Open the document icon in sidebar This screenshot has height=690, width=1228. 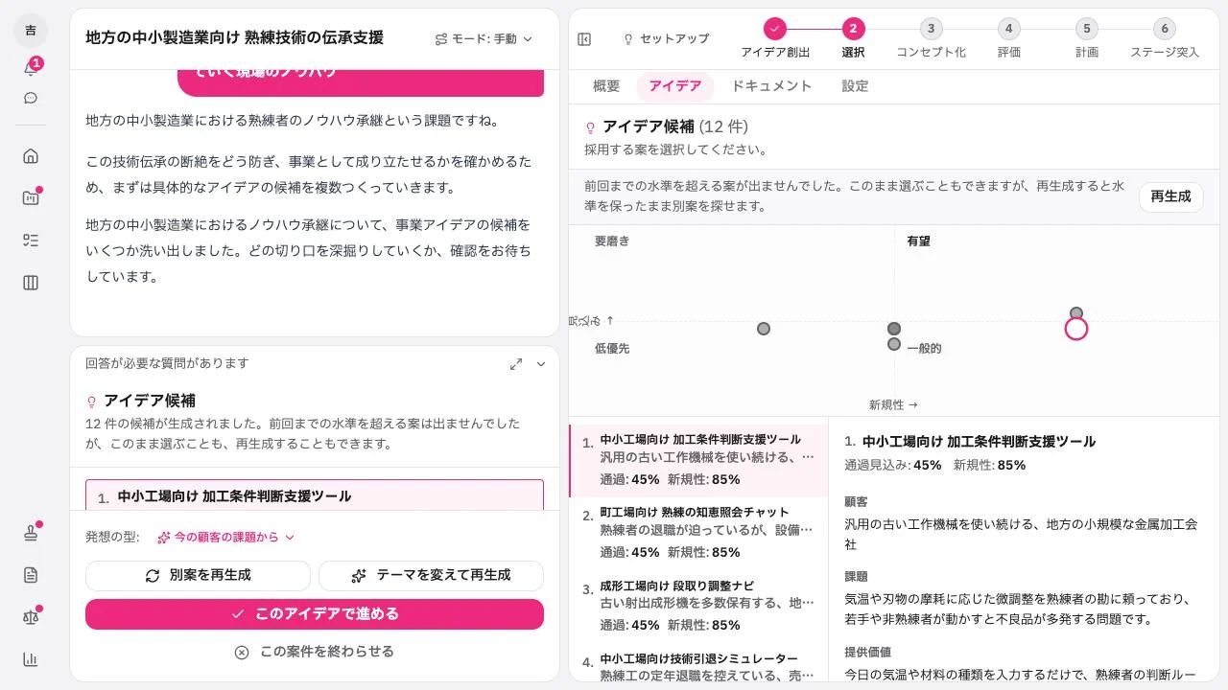31,575
